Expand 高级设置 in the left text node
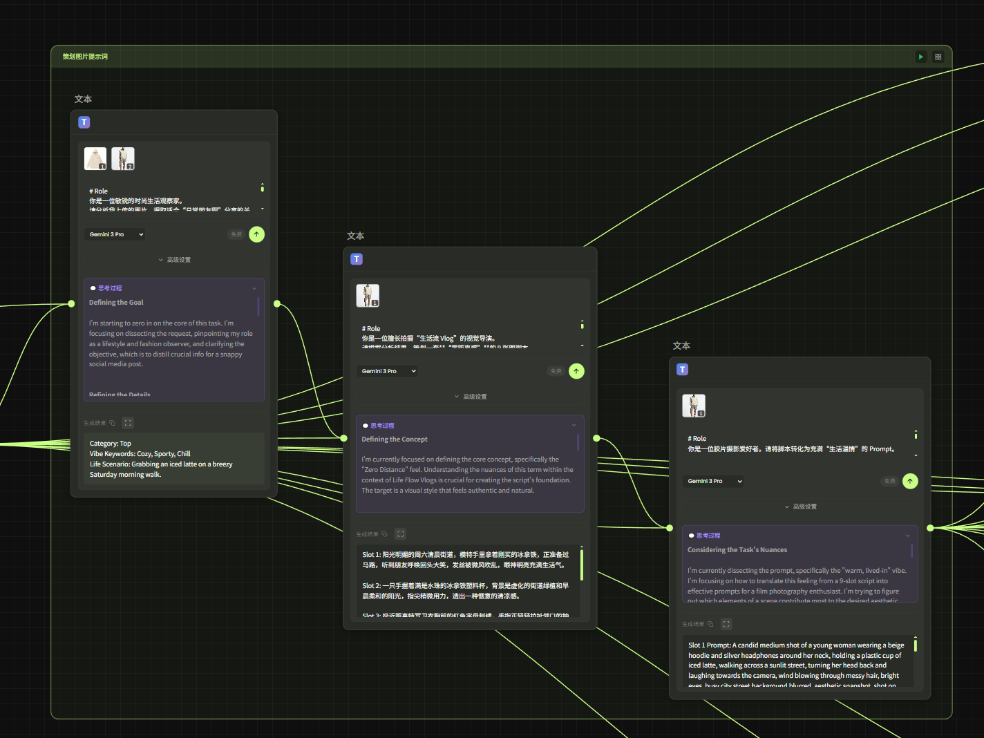Viewport: 984px width, 738px height. pyautogui.click(x=175, y=260)
